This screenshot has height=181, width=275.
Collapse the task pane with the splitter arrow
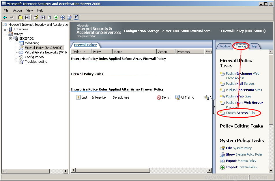click(x=214, y=107)
